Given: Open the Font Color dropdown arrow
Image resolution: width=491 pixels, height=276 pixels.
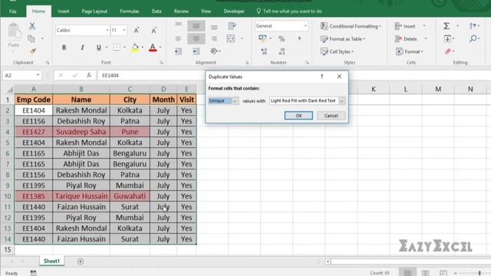Looking at the screenshot, I should point(160,48).
